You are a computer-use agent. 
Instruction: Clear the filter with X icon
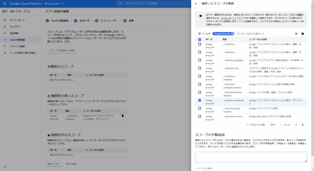coord(296,34)
